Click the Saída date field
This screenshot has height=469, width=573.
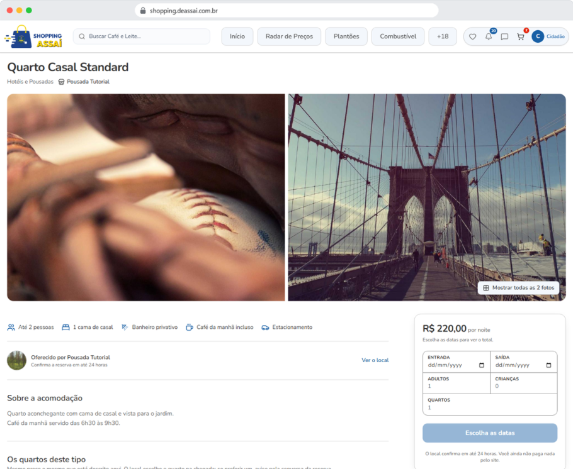(523, 361)
